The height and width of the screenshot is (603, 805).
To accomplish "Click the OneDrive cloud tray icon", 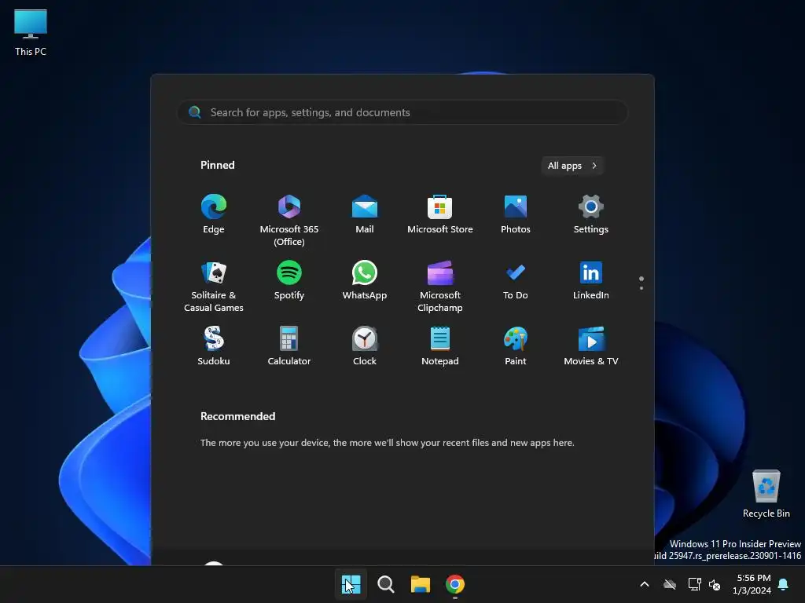I will [x=670, y=584].
